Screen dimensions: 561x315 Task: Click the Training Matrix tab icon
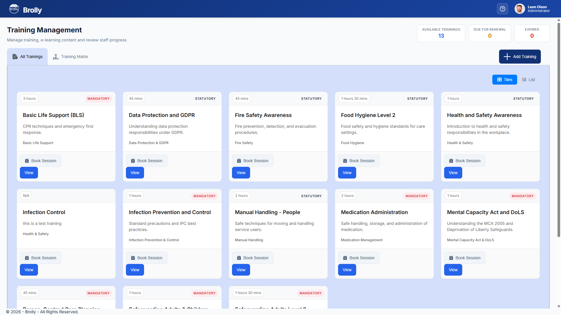pyautogui.click(x=56, y=57)
